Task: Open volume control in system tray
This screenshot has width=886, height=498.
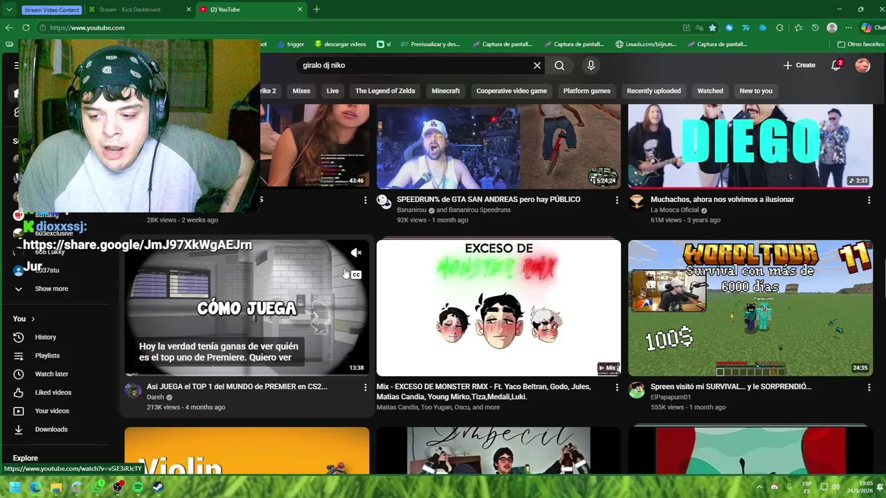Action: 835,487
